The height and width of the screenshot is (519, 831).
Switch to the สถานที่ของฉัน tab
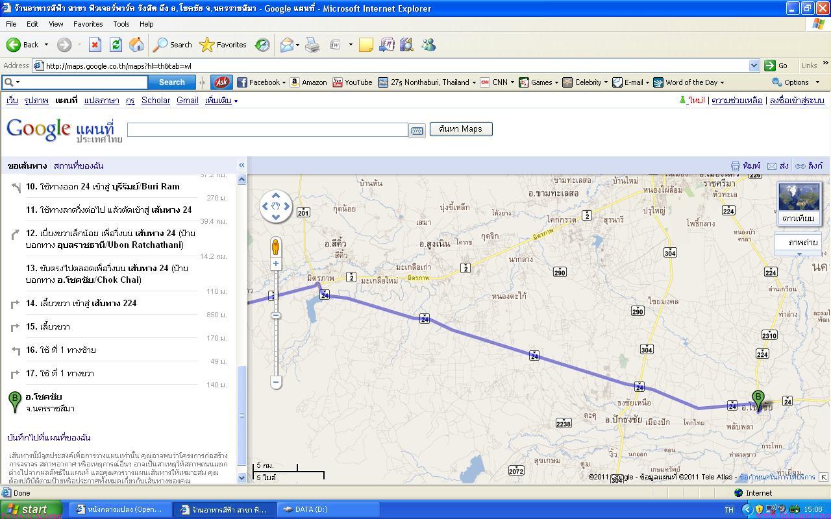tap(79, 166)
